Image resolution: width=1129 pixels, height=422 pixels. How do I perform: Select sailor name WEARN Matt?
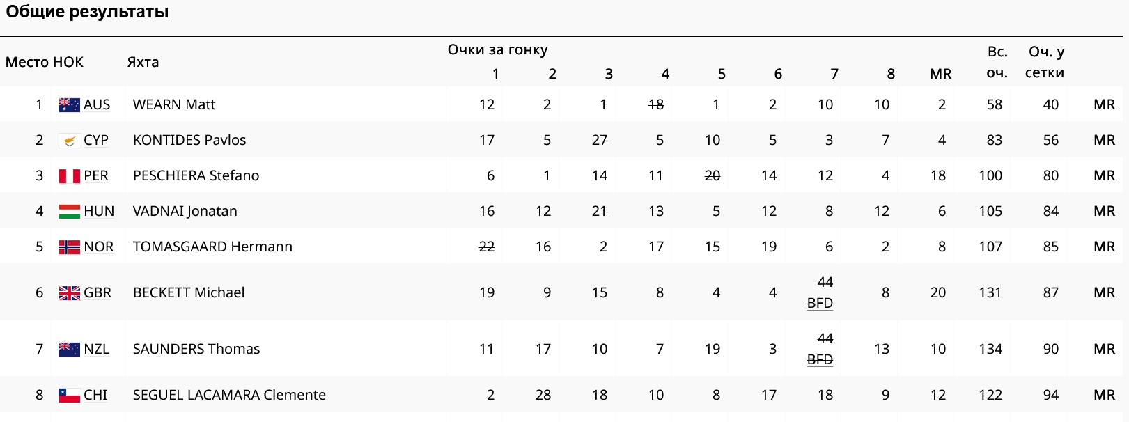click(x=174, y=105)
